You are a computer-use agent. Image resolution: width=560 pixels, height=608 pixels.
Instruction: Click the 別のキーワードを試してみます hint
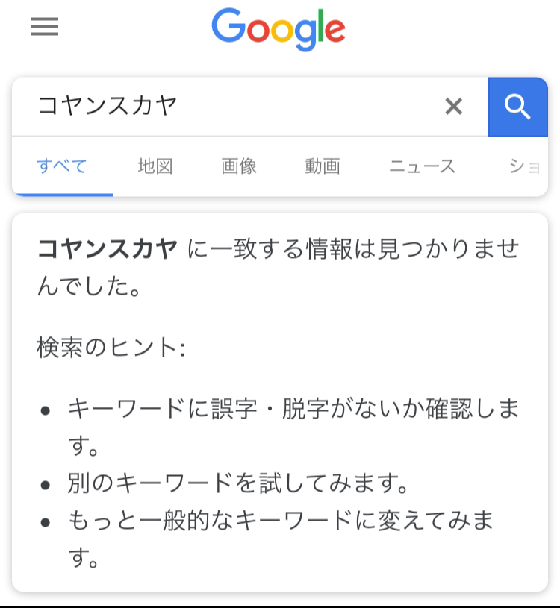[x=238, y=483]
